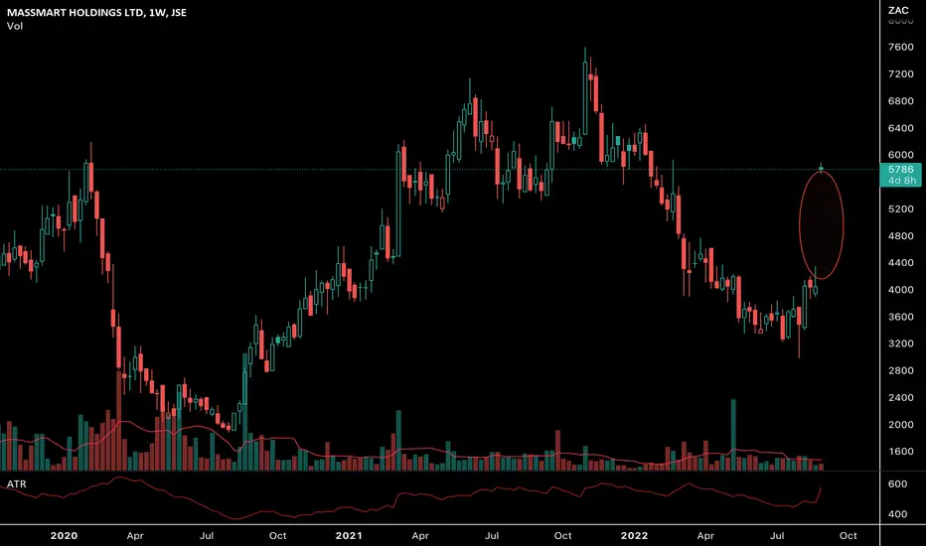The height and width of the screenshot is (546, 926).
Task: Click the 3600 price axis label
Action: pyautogui.click(x=900, y=317)
